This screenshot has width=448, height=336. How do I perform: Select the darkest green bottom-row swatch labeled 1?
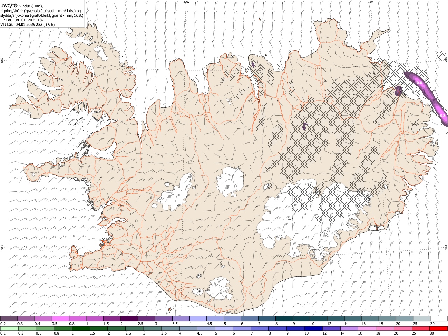(x=80, y=328)
